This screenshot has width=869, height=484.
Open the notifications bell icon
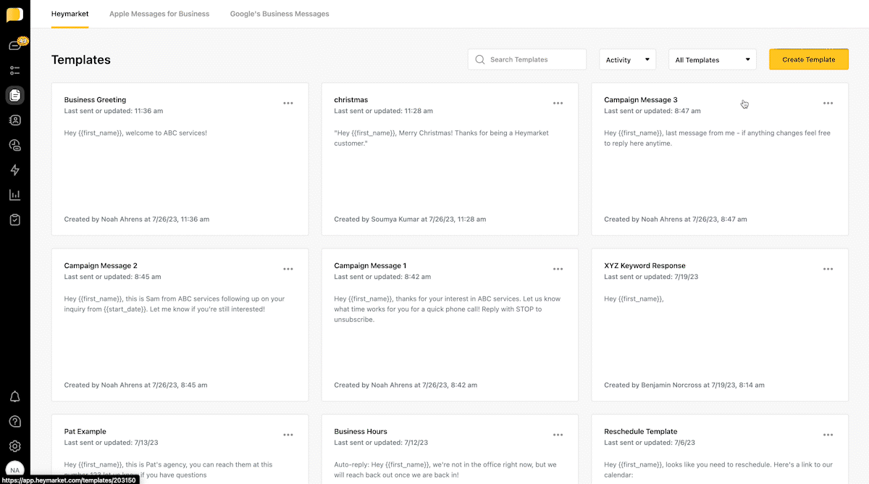[x=14, y=396]
